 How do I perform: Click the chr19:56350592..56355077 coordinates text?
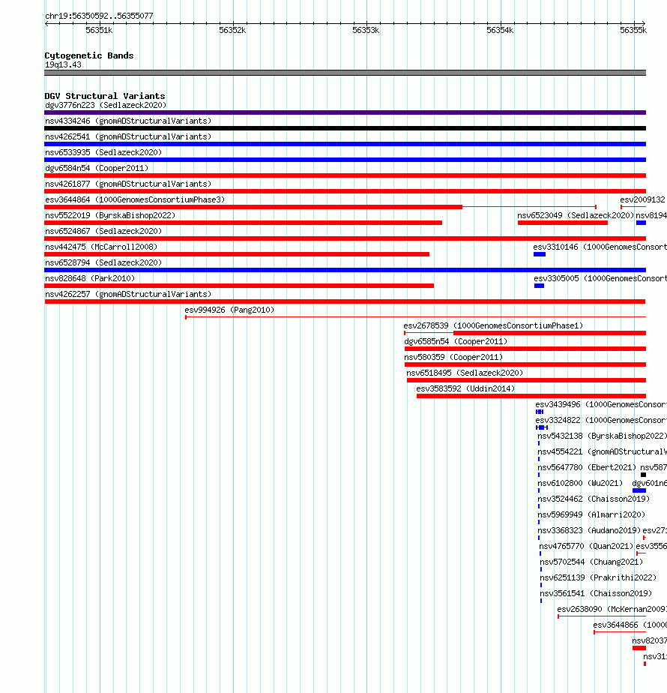click(100, 16)
